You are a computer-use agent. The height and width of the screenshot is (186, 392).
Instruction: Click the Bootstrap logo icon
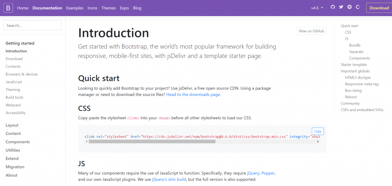pyautogui.click(x=8, y=8)
